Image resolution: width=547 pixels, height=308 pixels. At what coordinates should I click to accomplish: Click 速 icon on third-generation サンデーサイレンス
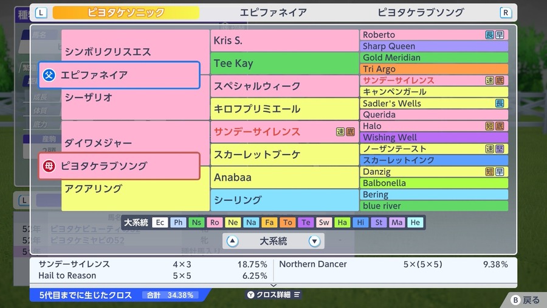[x=340, y=131]
